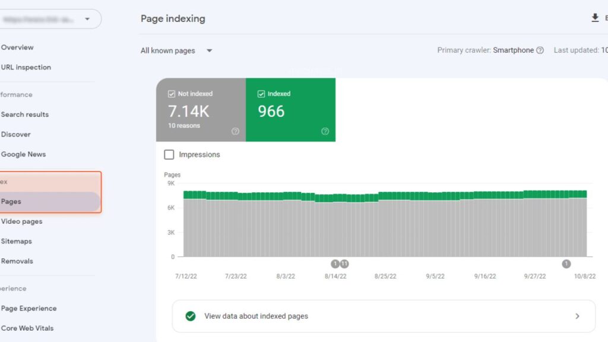This screenshot has width=608, height=342.
Task: Select the Indexed 966 card
Action: [x=290, y=110]
